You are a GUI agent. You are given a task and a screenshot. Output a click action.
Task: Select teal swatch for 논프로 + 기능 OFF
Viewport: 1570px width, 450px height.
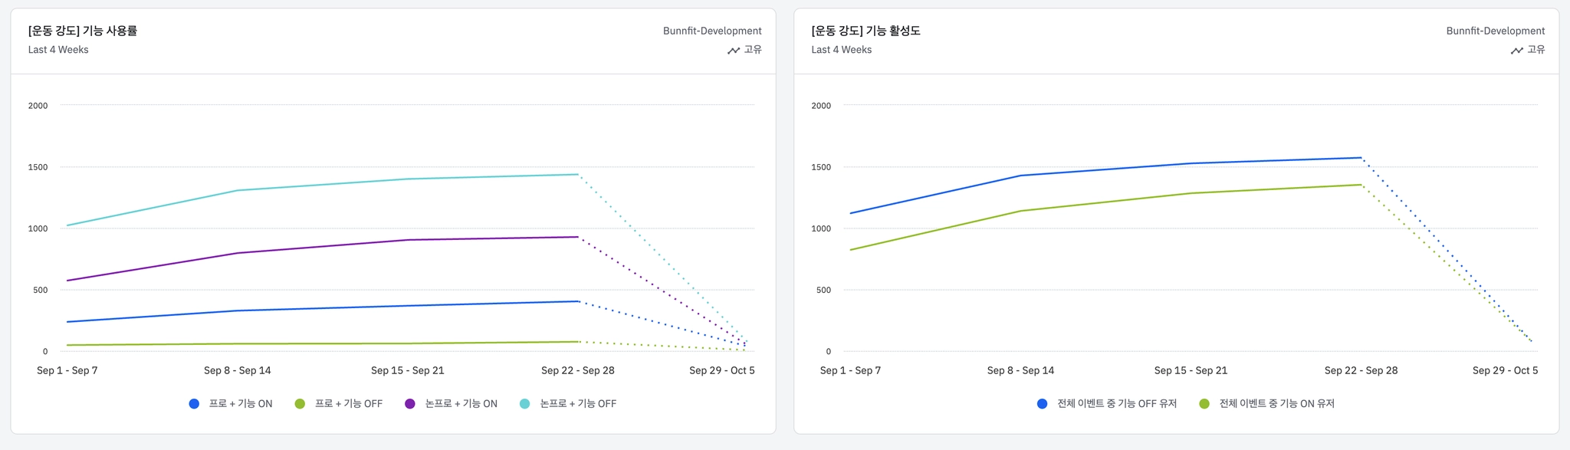[x=525, y=404]
